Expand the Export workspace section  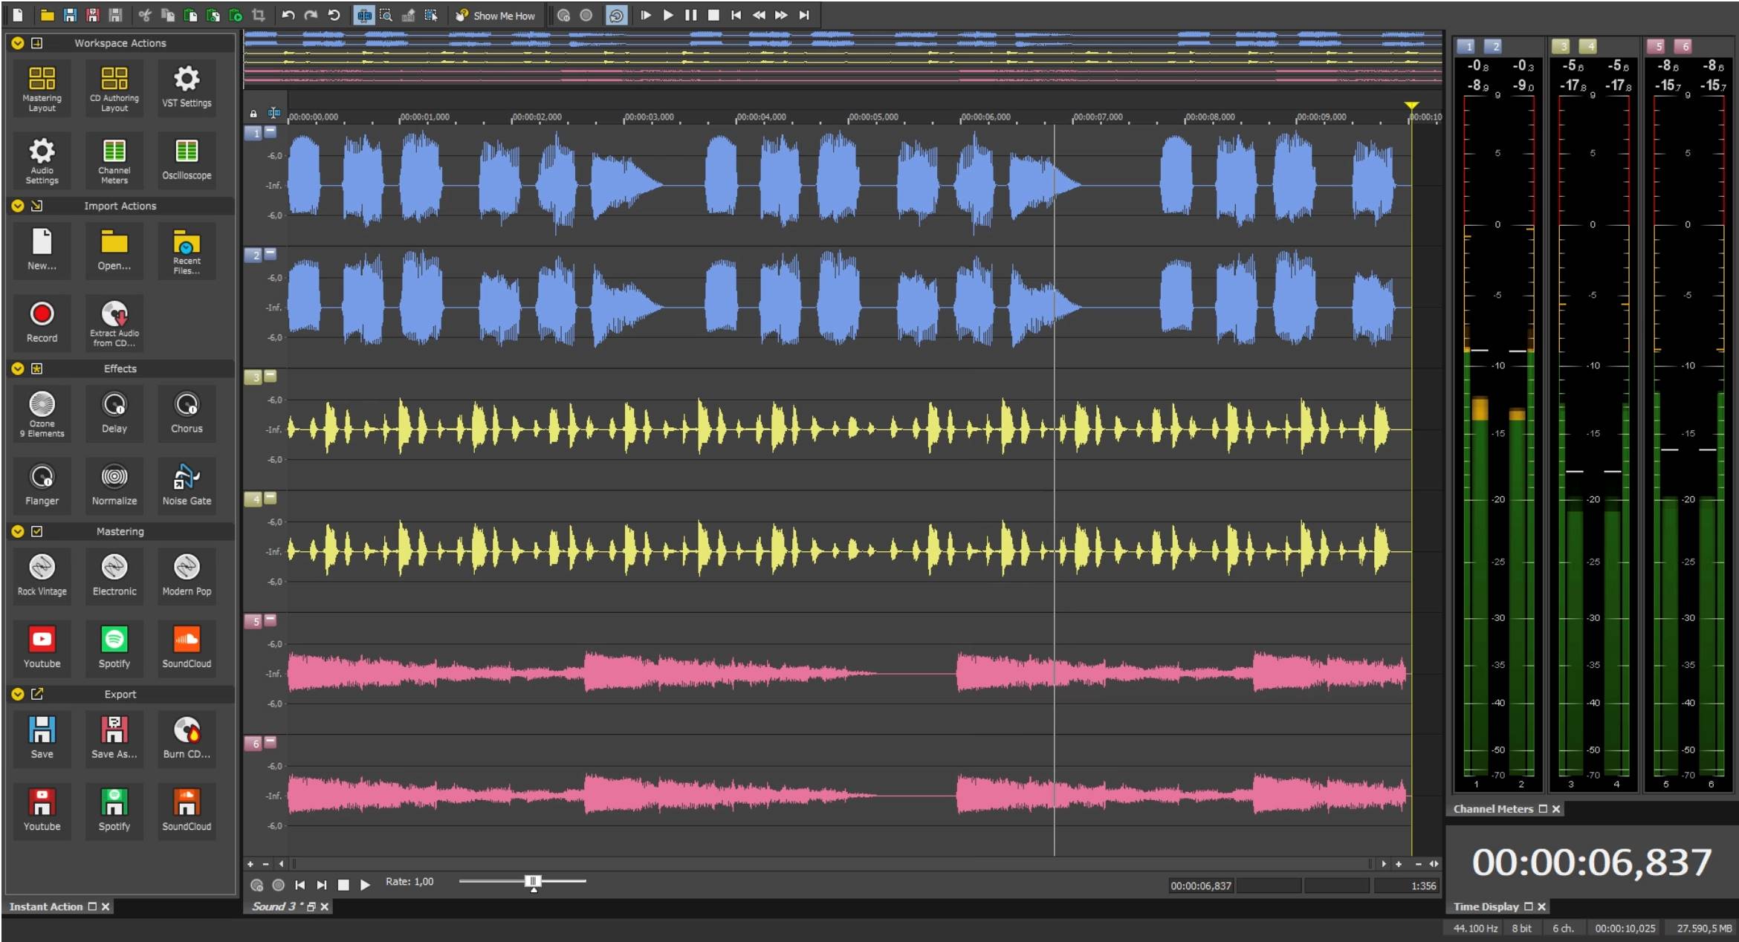[x=17, y=692]
